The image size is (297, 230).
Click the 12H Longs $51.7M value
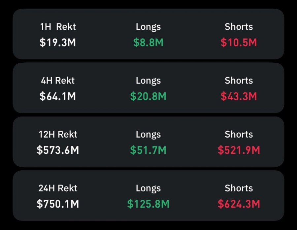click(148, 150)
